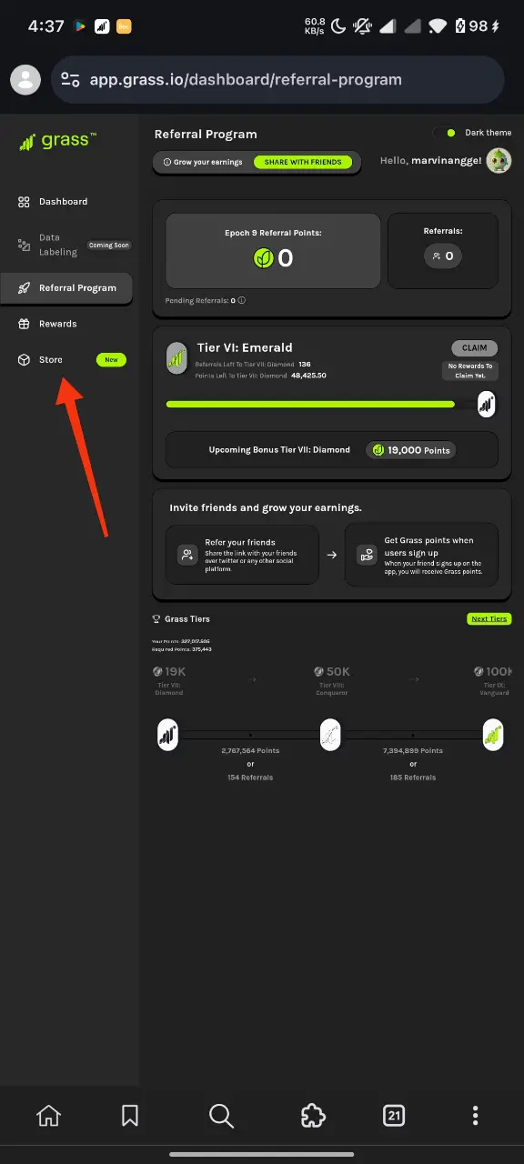Click the browser profile avatar
Viewport: 524px width, 1164px height.
pyautogui.click(x=25, y=80)
